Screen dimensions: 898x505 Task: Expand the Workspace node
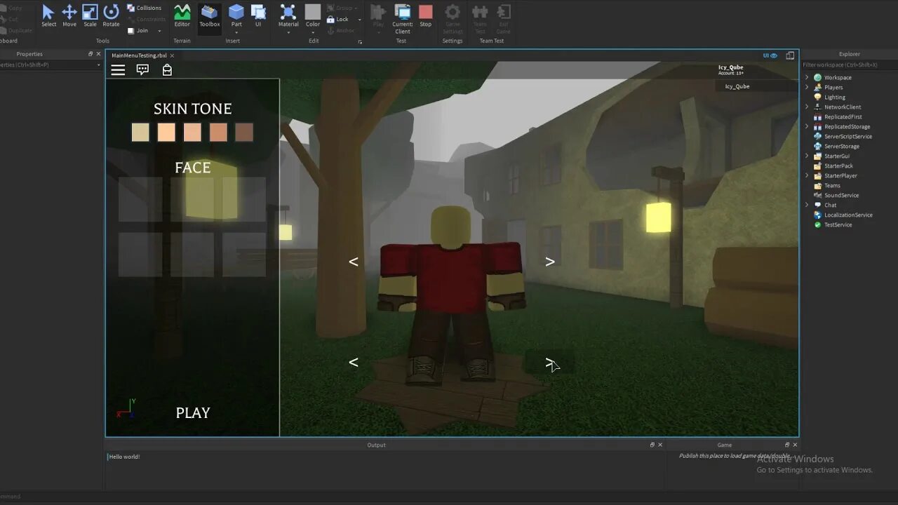tap(807, 78)
